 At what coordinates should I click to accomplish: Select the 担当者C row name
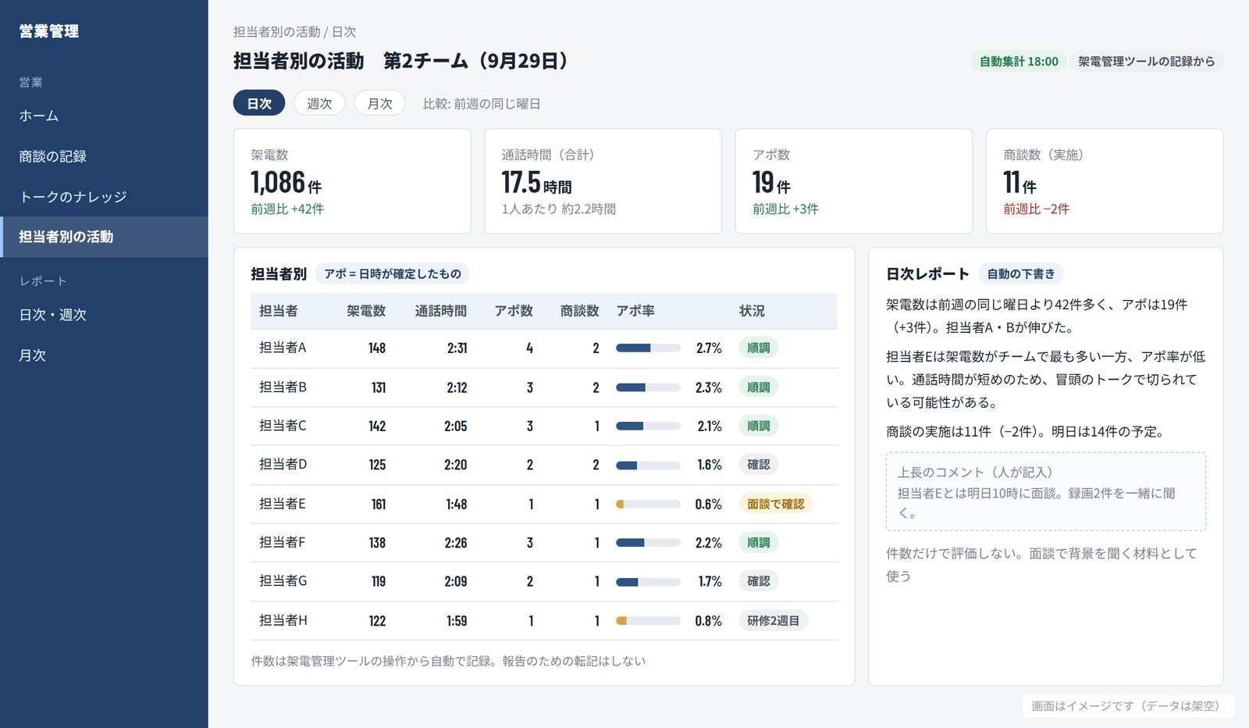[283, 426]
